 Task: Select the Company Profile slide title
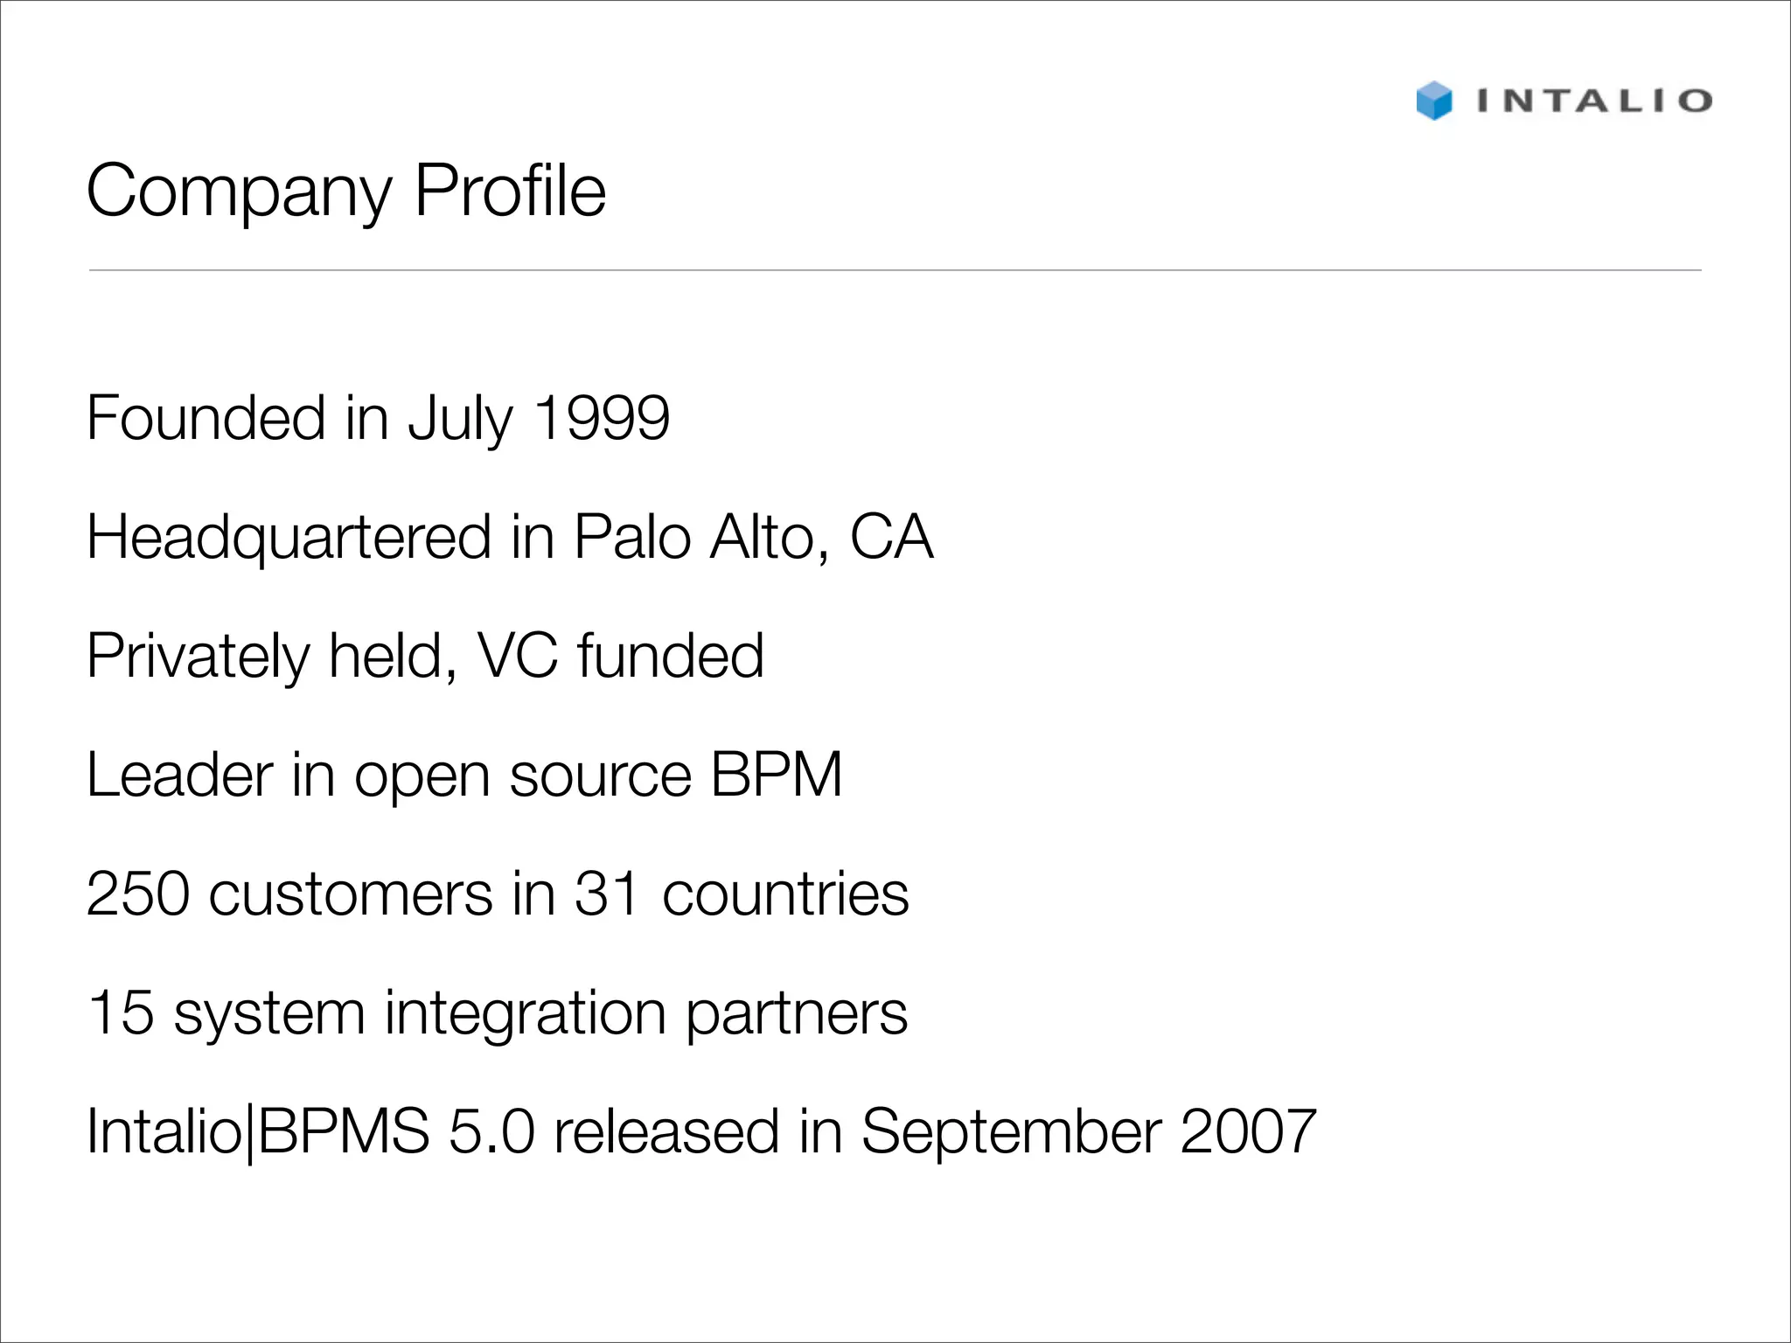(345, 191)
